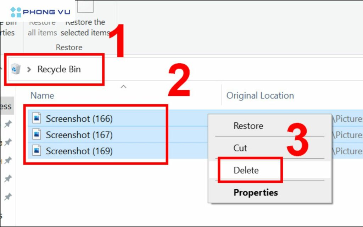The height and width of the screenshot is (227, 363).
Task: Sort by the Original Location column header
Action: coord(260,95)
